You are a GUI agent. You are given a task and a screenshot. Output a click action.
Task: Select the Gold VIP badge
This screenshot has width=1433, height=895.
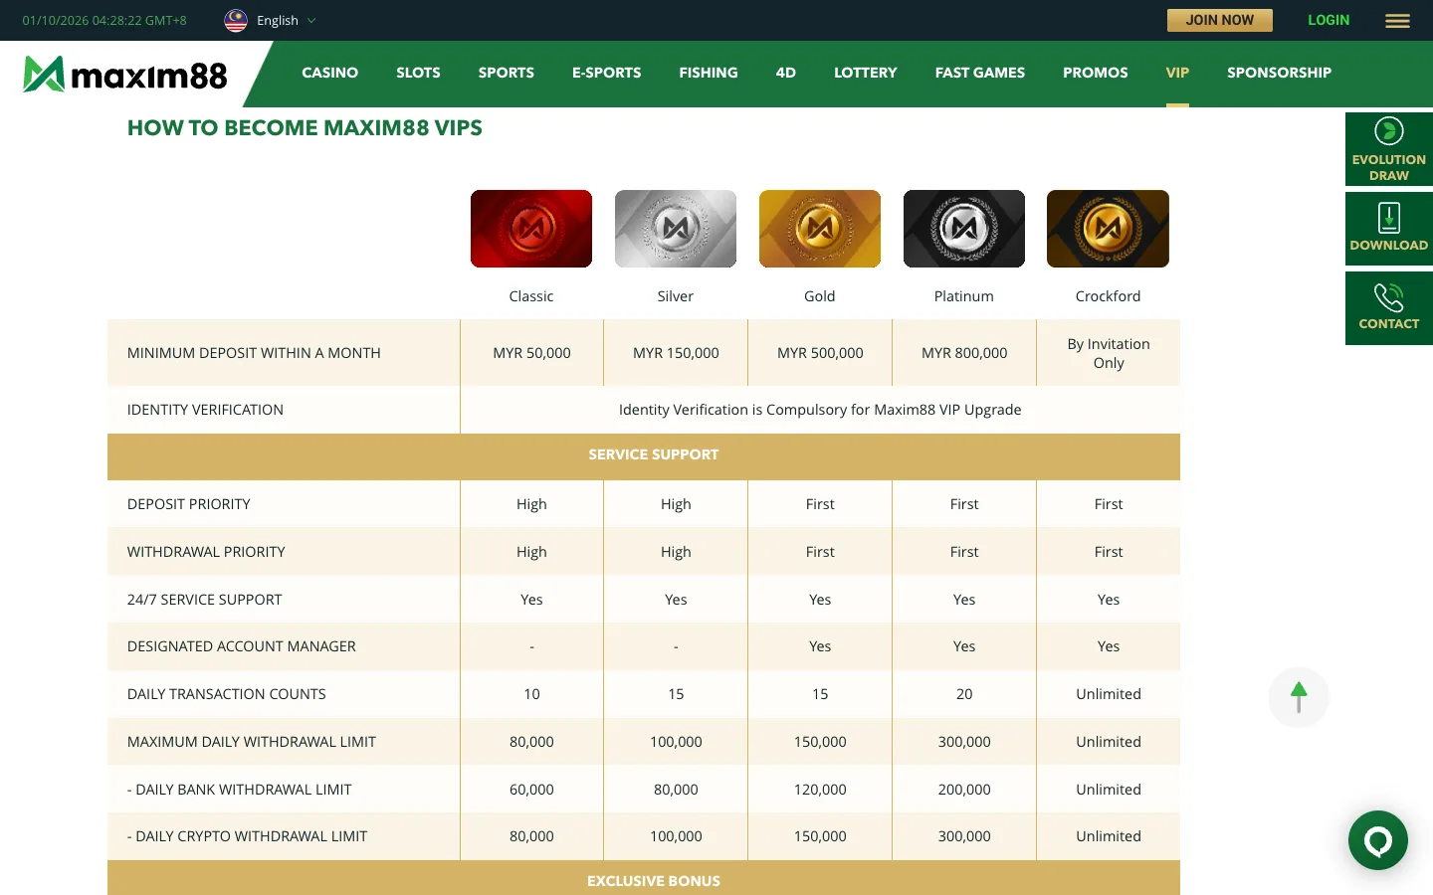[820, 229]
